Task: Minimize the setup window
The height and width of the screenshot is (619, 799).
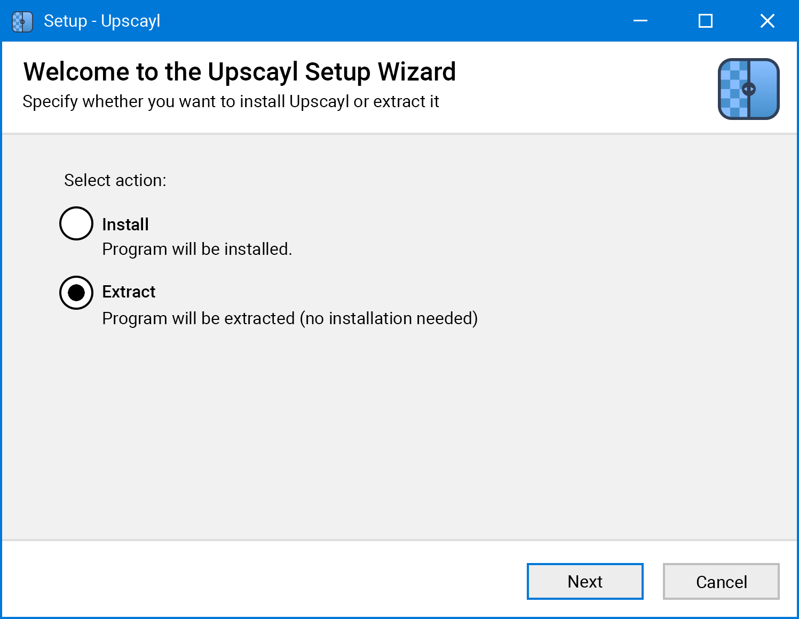Action: tap(639, 21)
